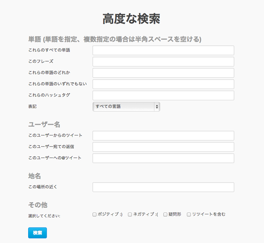Focus the このユーザー宛ての返信 input

click(x=163, y=147)
